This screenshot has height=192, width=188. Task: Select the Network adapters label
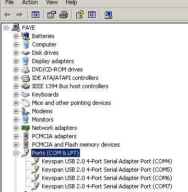click(54, 128)
